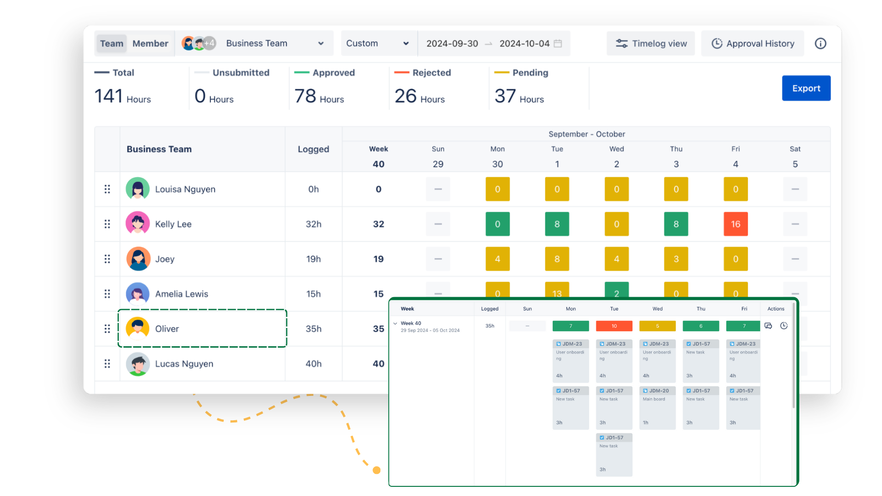Select the Team tab
Viewport: 882px width, 496px height.
pos(112,44)
